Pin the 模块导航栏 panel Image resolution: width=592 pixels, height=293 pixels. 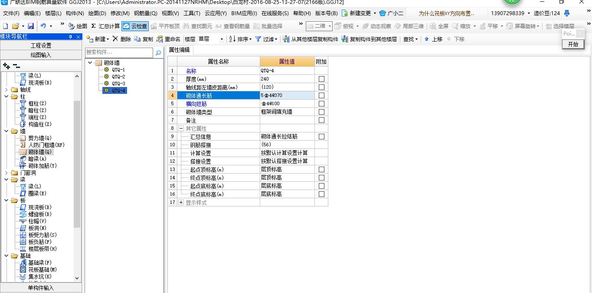(71, 37)
